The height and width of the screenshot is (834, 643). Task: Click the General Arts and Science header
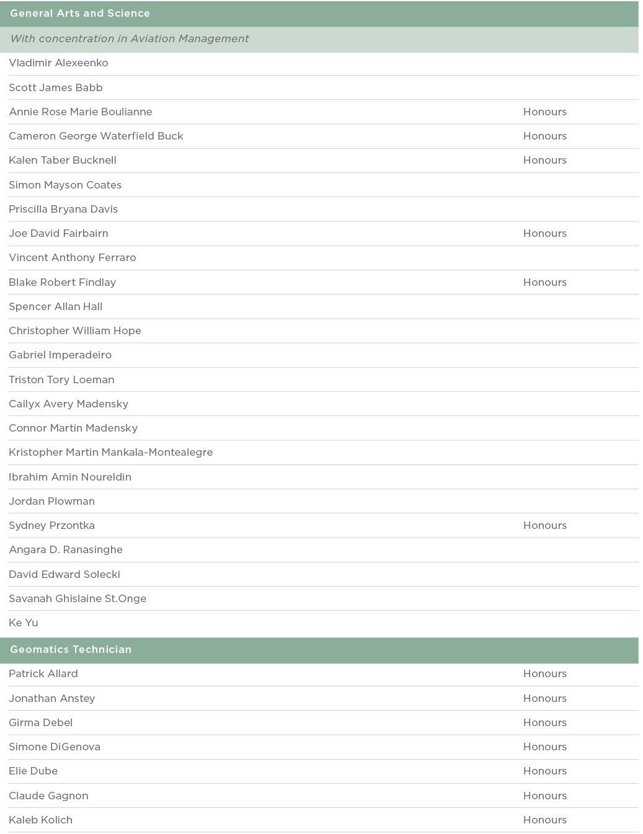pyautogui.click(x=80, y=13)
